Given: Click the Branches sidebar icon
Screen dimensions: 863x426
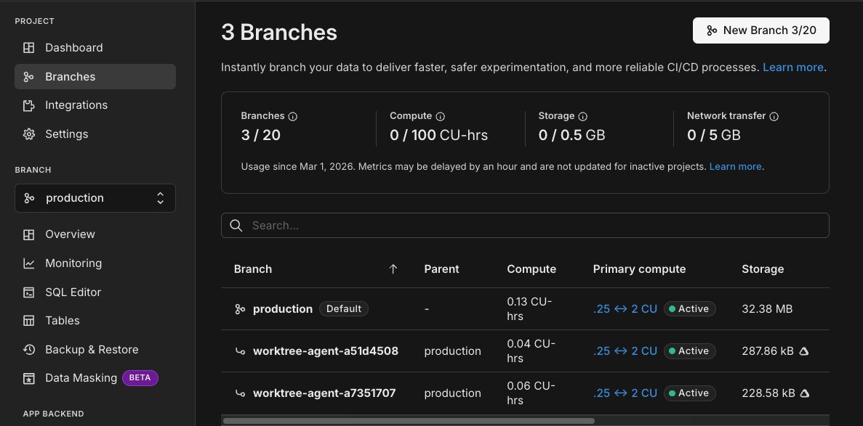Looking at the screenshot, I should [x=28, y=77].
